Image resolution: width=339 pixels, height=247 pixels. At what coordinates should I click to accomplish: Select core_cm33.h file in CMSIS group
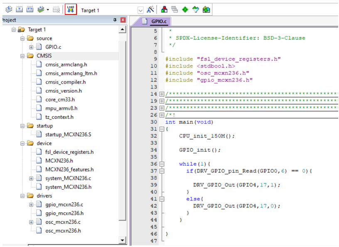click(x=60, y=99)
